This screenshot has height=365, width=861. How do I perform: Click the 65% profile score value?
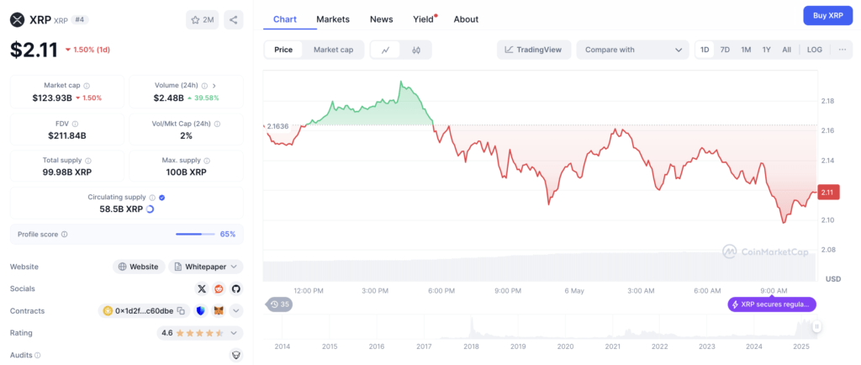point(228,235)
